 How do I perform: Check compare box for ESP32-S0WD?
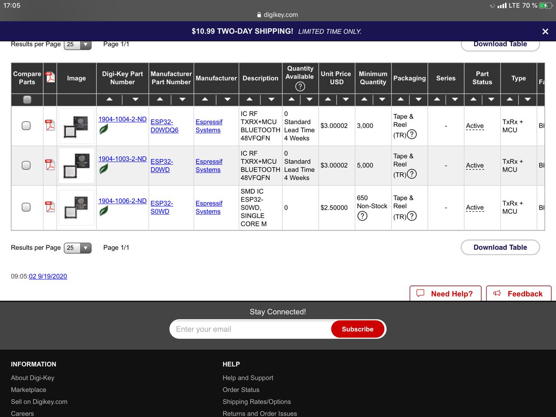pyautogui.click(x=26, y=207)
